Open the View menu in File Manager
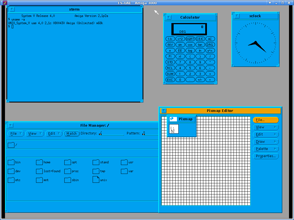 (35, 133)
